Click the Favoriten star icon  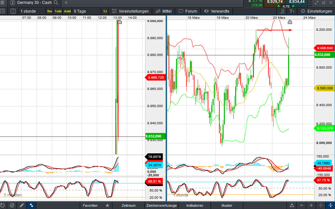pos(107,205)
